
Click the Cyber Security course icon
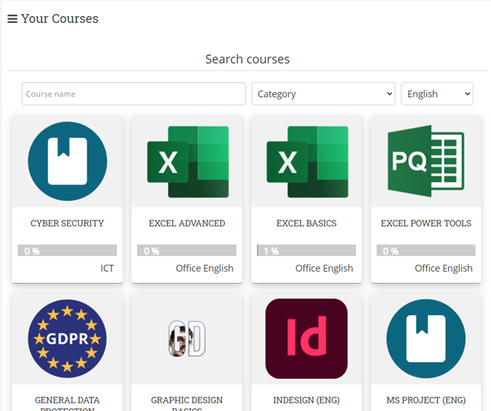click(x=67, y=161)
